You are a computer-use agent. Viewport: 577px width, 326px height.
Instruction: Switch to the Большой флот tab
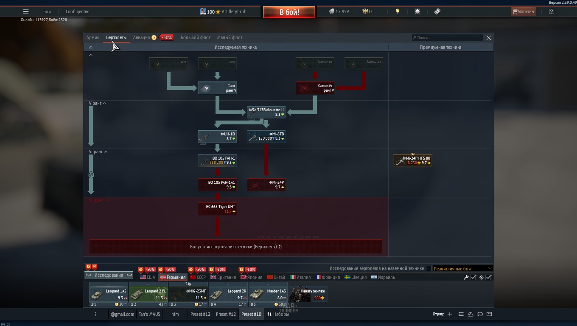point(196,37)
